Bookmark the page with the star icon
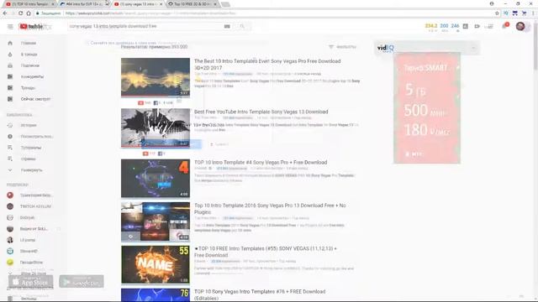The height and width of the screenshot is (302, 538). click(497, 13)
